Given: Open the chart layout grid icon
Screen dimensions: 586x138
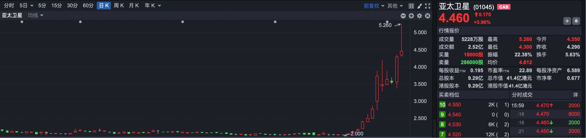Looking at the screenshot, I should [x=411, y=6].
